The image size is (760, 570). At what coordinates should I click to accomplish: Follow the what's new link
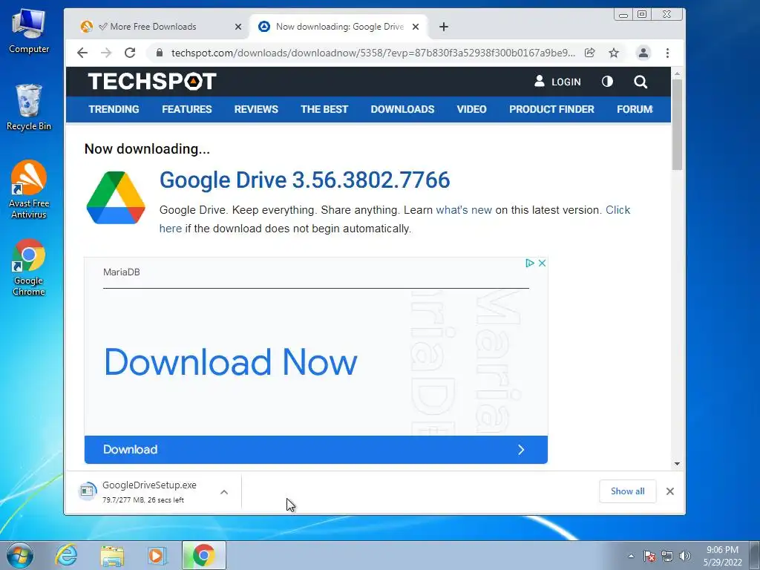[x=464, y=210]
